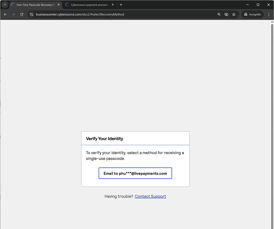Open the Contact Support link
The height and width of the screenshot is (229, 274).
[x=150, y=196]
